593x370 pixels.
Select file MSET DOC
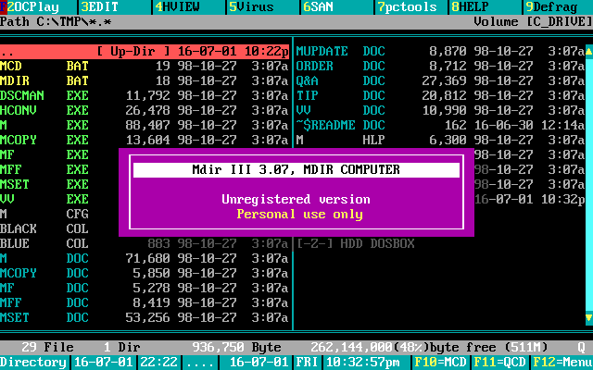(145, 317)
